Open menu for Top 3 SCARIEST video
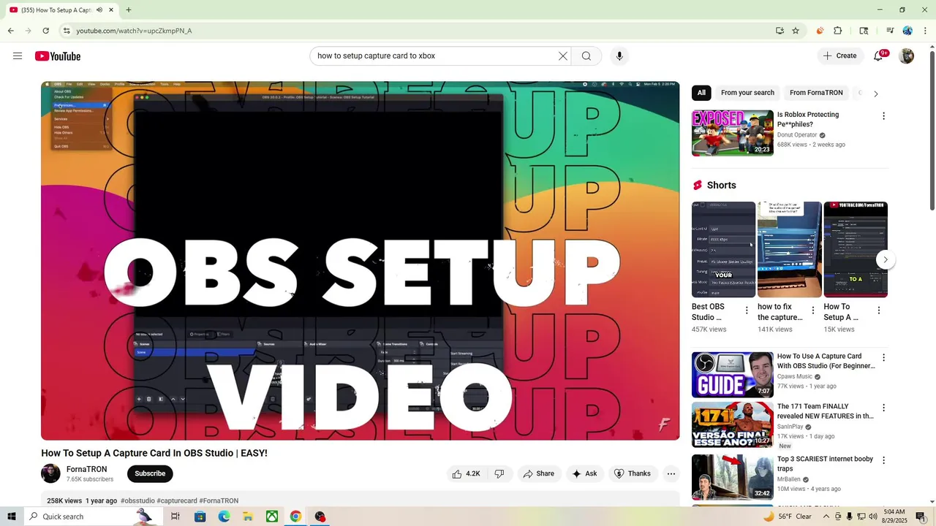The width and height of the screenshot is (936, 526). (883, 460)
